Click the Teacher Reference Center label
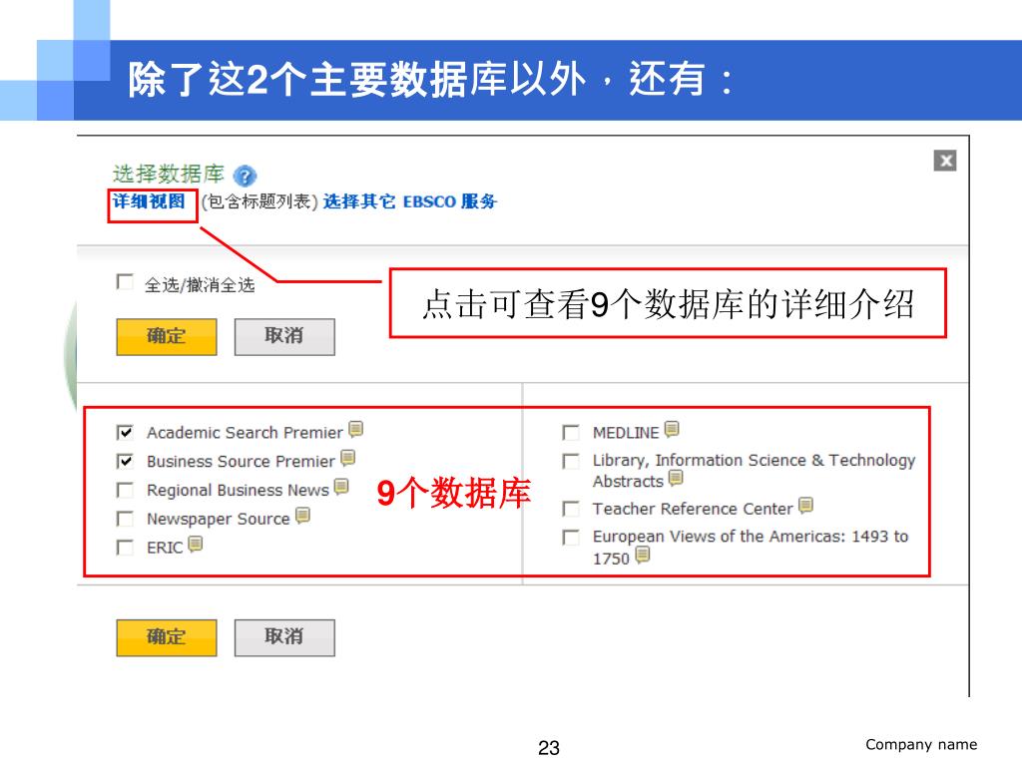Screen dimensions: 1022x766 coord(693,509)
